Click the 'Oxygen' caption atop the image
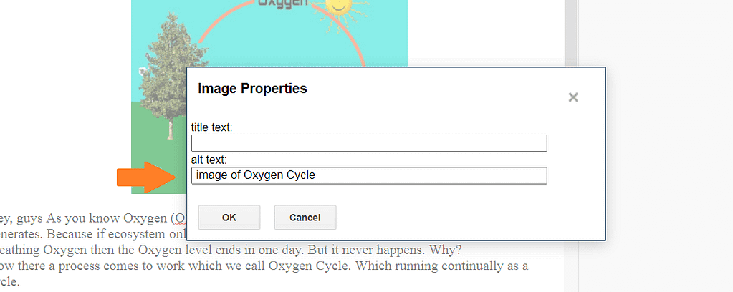This screenshot has height=292, width=733. (283, 3)
